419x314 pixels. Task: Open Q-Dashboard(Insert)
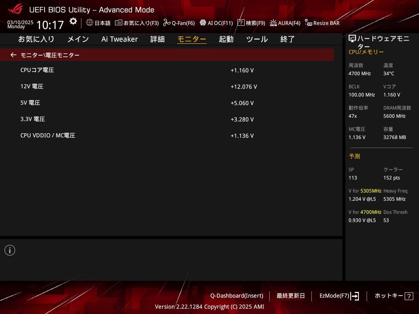(237, 296)
